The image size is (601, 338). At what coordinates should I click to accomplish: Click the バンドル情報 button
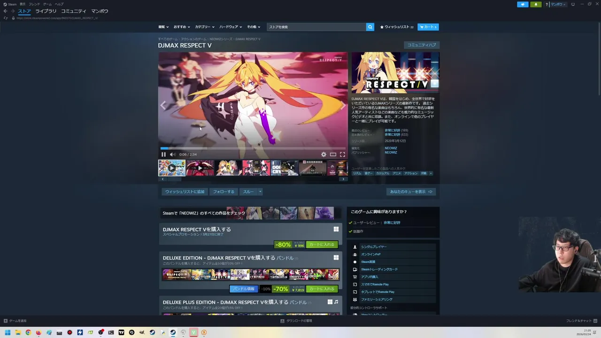coord(244,289)
